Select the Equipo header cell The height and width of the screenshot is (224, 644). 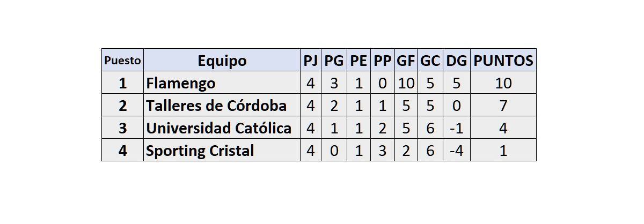tap(222, 61)
